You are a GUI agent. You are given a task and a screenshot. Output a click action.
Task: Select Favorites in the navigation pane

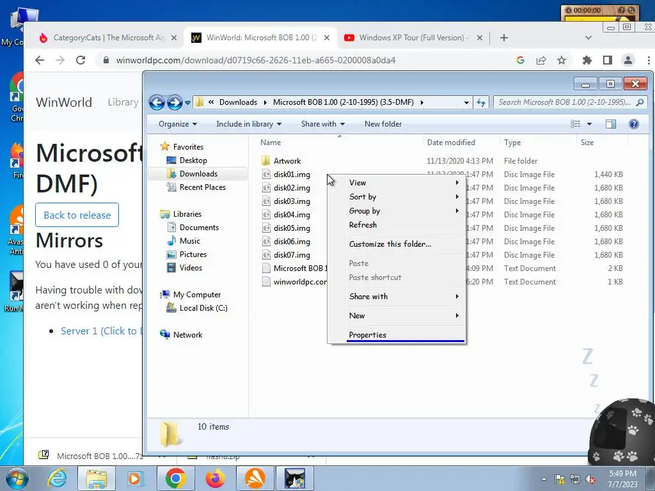[x=182, y=147]
